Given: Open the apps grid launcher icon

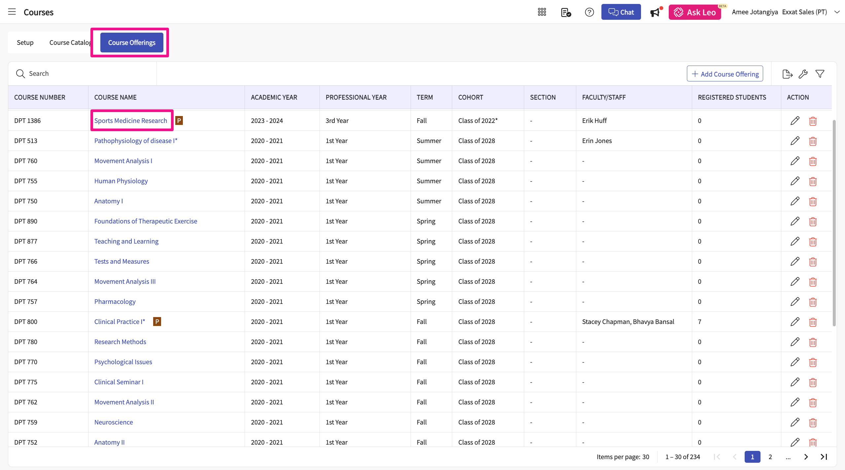Looking at the screenshot, I should pos(542,12).
